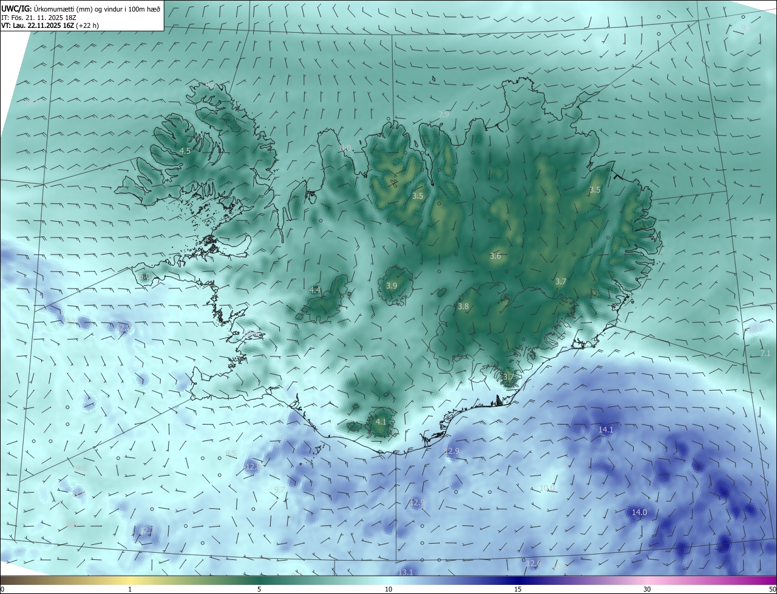The height and width of the screenshot is (594, 777).
Task: Click the 3.6 value in the central highlands
Action: point(495,256)
